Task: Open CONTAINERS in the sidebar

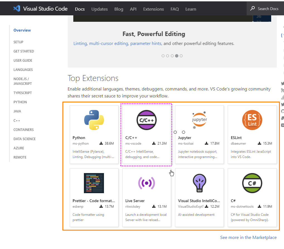Action: [23, 130]
